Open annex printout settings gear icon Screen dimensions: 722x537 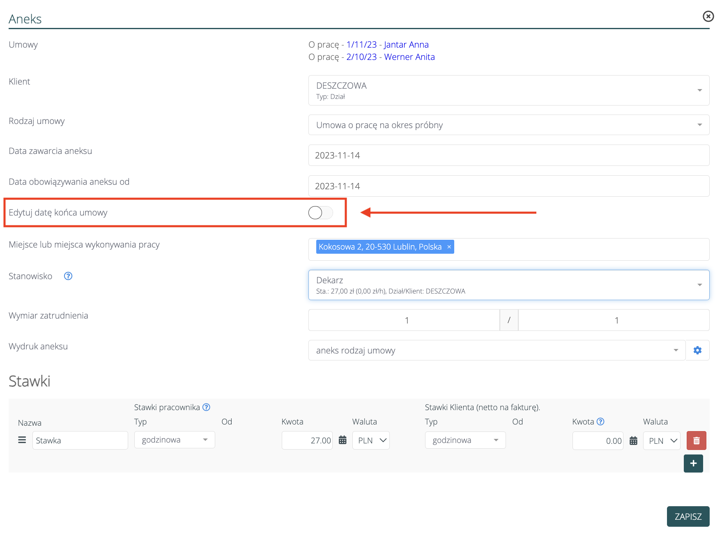[697, 350]
